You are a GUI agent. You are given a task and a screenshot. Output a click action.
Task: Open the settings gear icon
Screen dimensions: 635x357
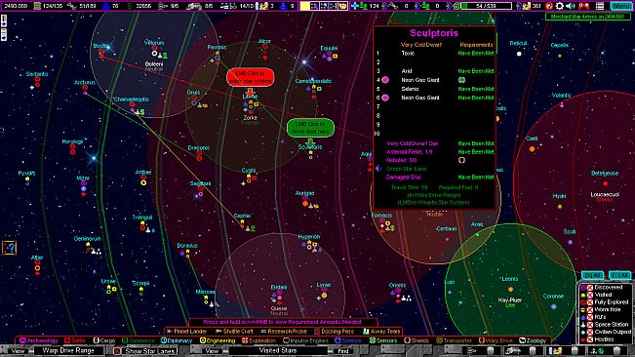click(560, 6)
